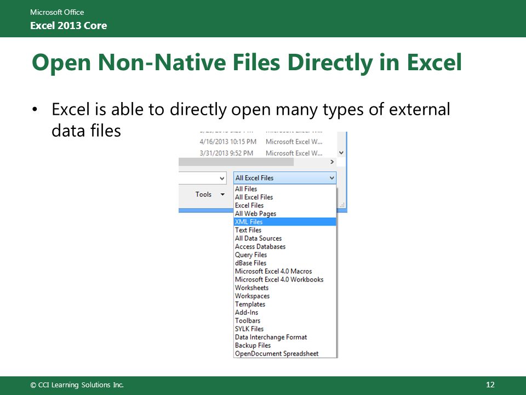Choose OpenDocument Spreadsheet option
526x395 pixels.
click(285, 353)
